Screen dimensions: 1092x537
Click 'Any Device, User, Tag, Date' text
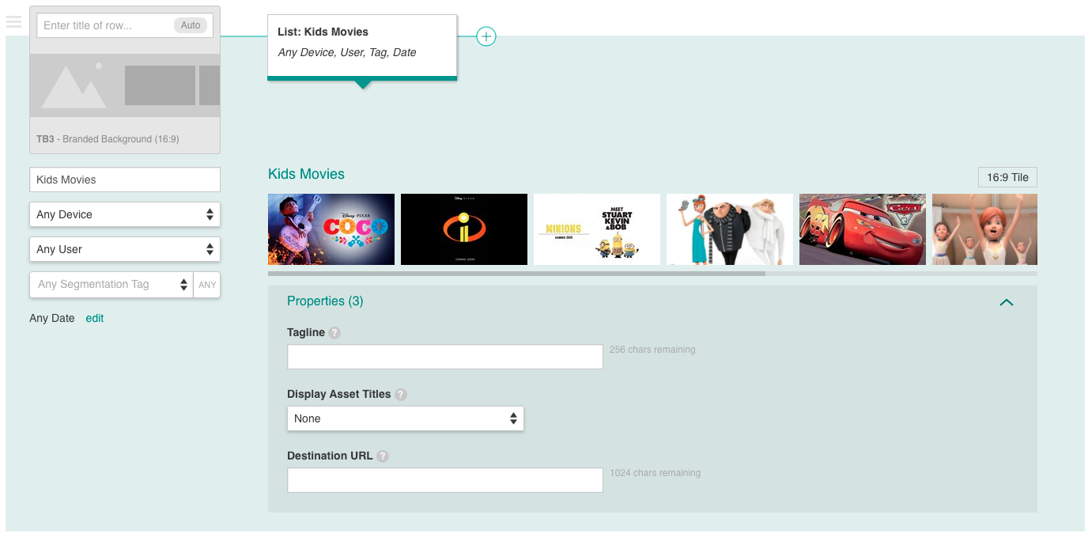pos(347,52)
